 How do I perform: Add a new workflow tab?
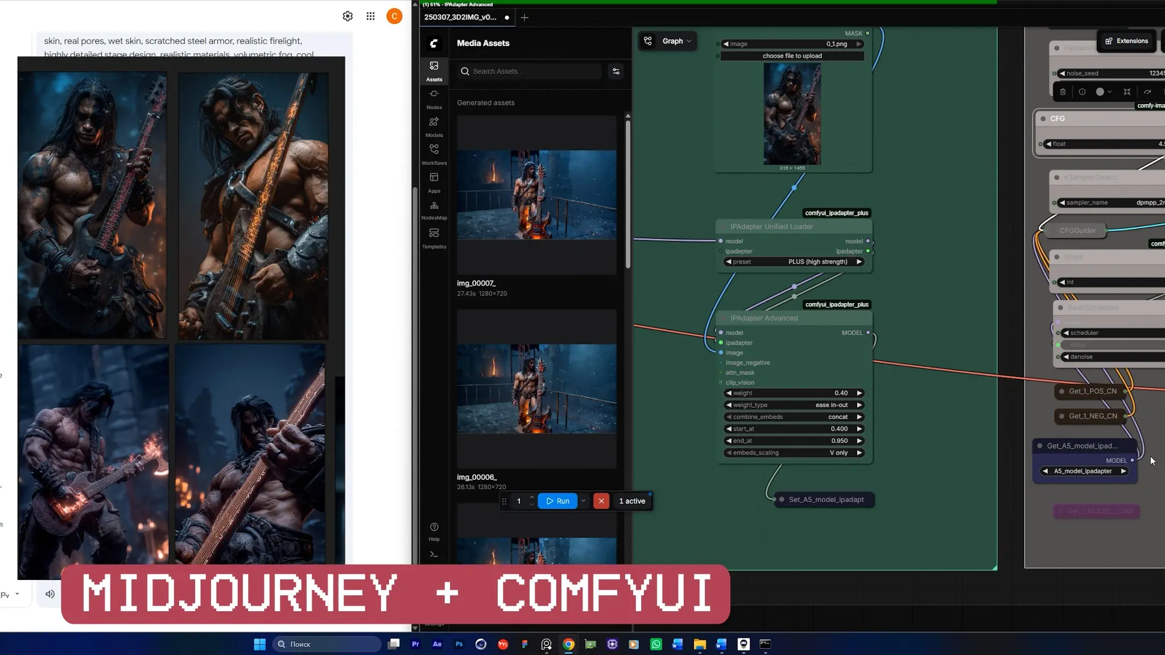(524, 18)
